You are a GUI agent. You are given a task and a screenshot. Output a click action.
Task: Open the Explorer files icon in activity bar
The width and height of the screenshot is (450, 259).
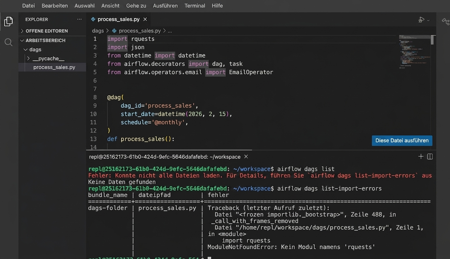click(x=9, y=21)
